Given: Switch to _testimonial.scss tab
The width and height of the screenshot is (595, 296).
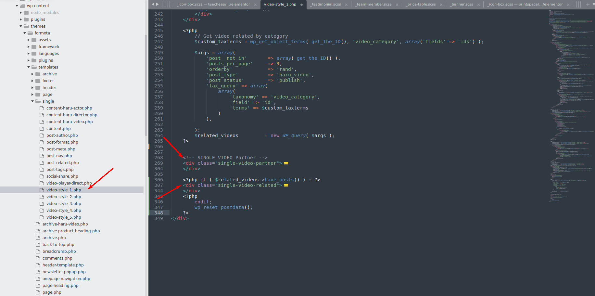Looking at the screenshot, I should click(x=325, y=4).
